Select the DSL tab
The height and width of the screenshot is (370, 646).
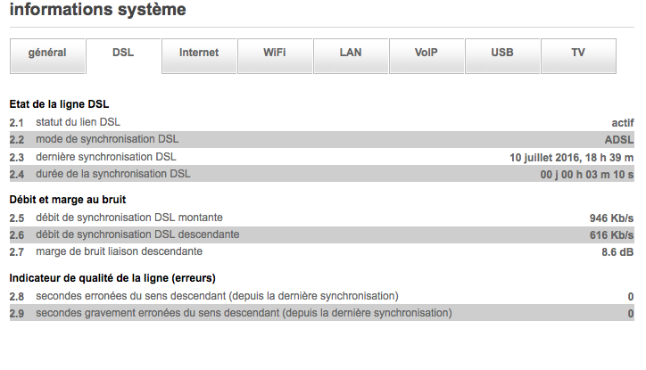tap(123, 53)
